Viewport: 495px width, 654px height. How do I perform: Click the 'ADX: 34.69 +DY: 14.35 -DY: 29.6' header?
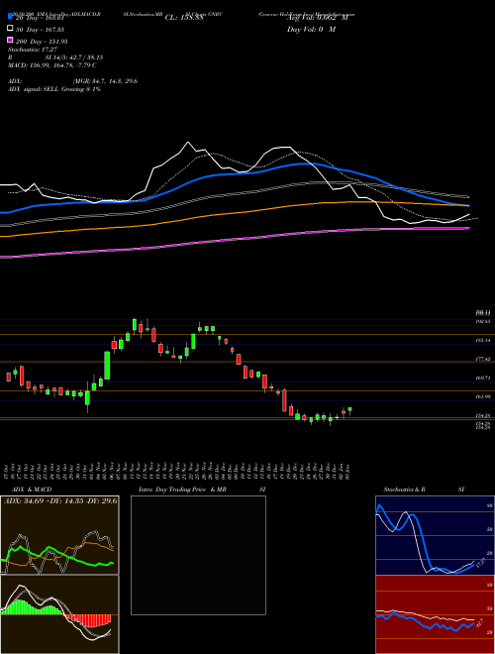[x=60, y=500]
